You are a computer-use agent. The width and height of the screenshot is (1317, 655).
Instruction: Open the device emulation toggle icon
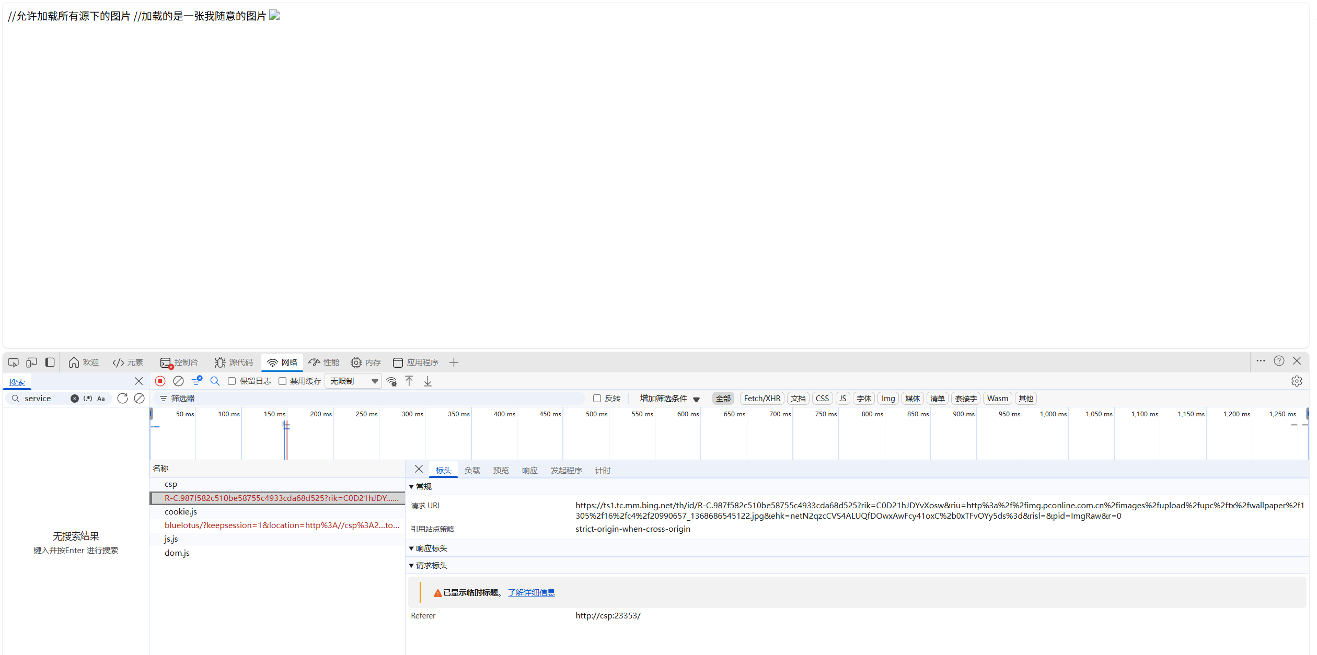pyautogui.click(x=32, y=362)
